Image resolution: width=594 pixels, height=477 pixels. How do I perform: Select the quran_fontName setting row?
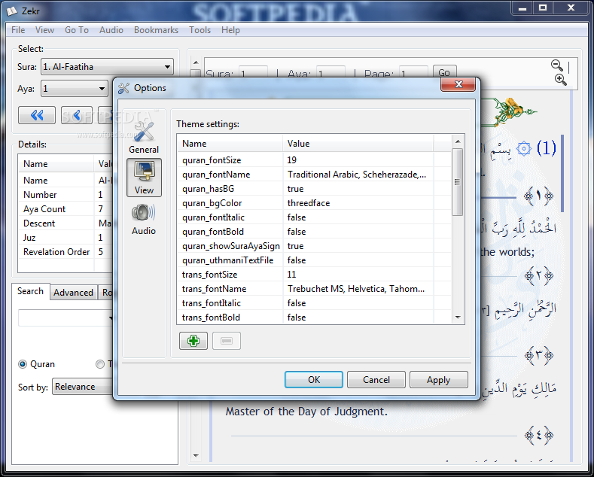pos(315,175)
